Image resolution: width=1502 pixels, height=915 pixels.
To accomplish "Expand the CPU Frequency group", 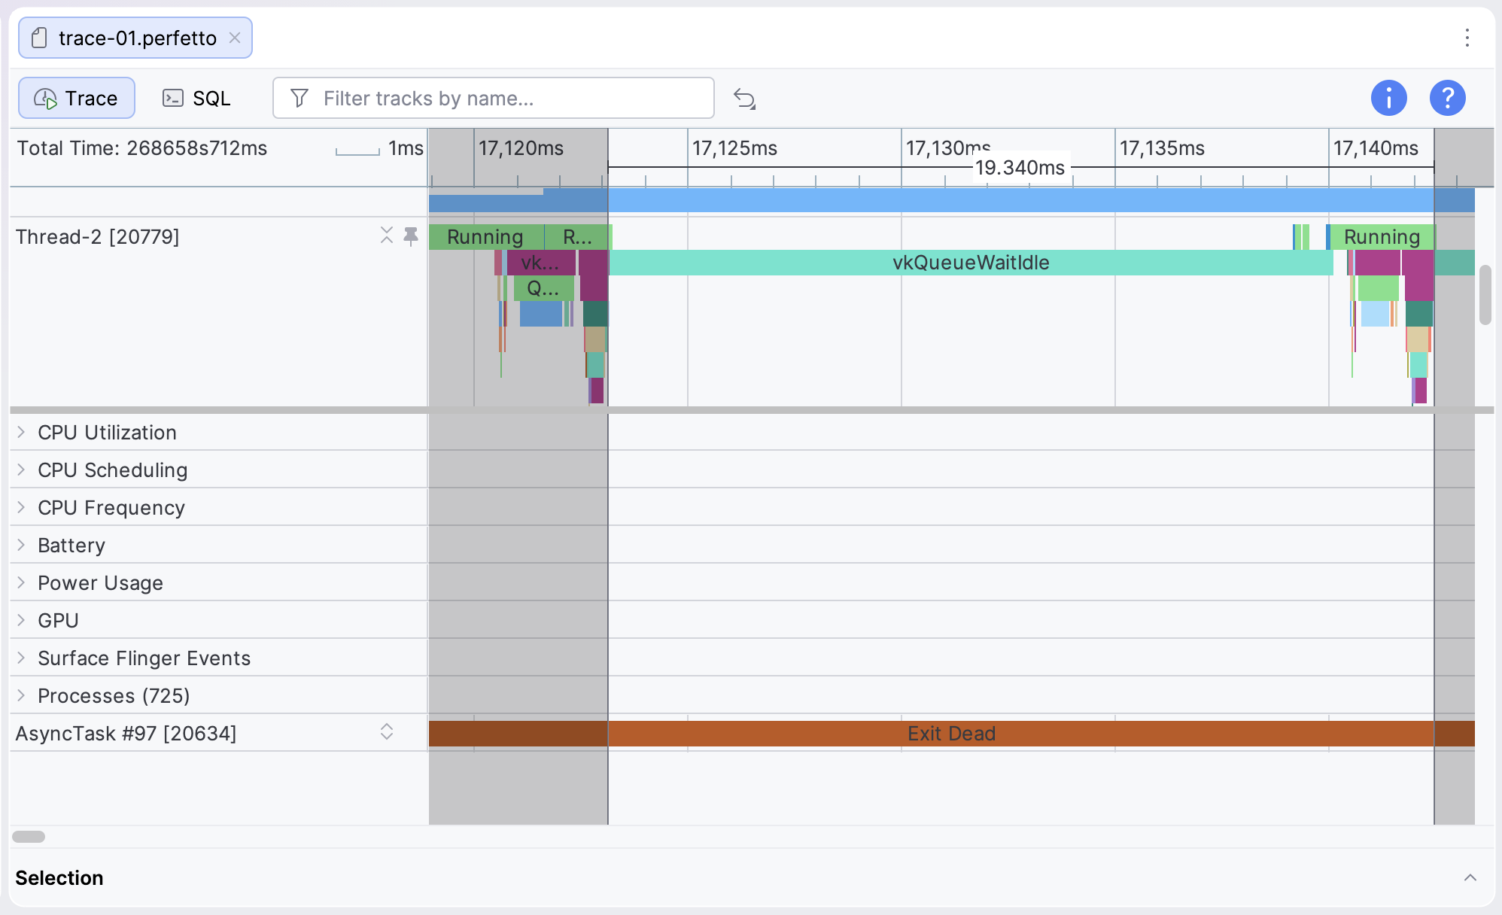I will tap(21, 507).
